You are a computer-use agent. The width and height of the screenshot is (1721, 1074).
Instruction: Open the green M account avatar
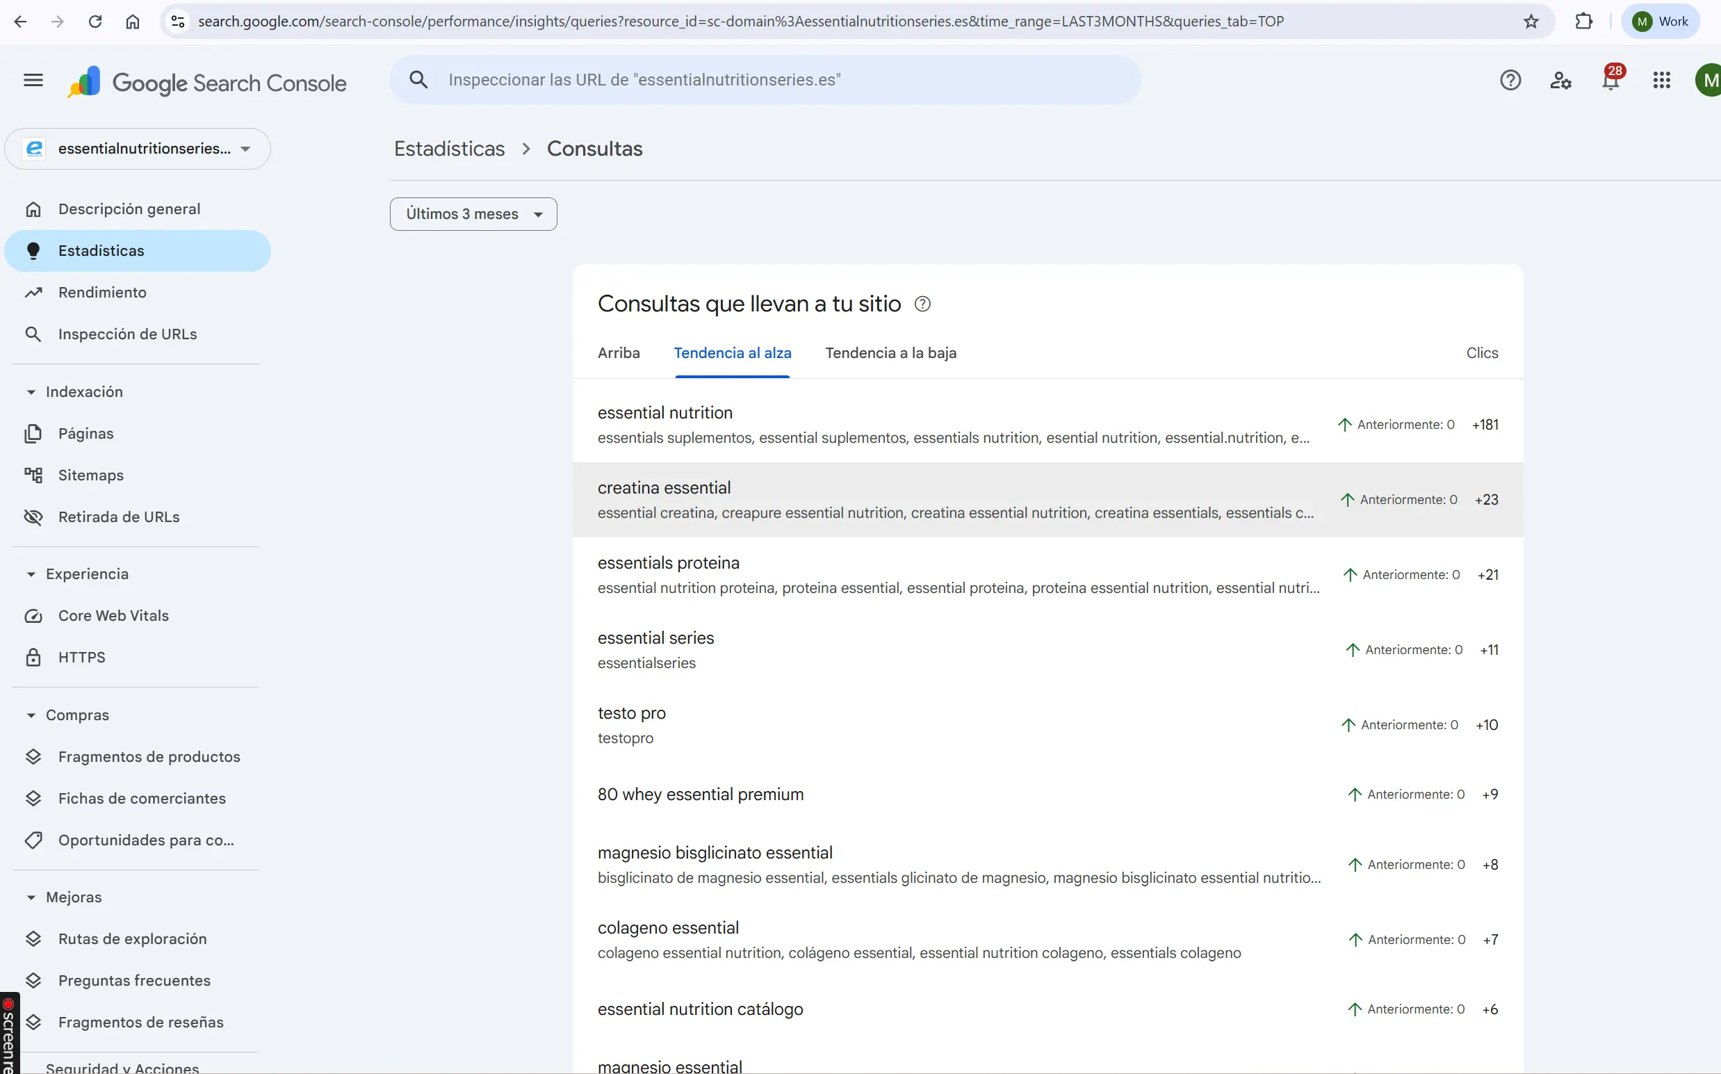[1708, 80]
